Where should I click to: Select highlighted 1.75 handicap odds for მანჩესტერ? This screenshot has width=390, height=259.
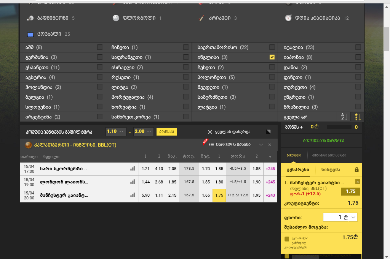click(x=219, y=195)
